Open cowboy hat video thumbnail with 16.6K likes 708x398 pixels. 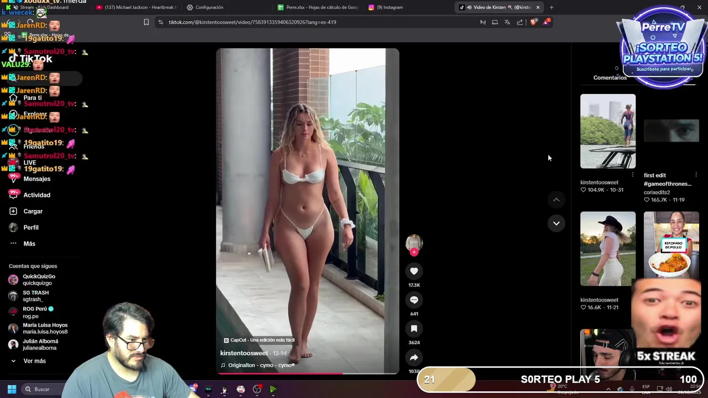click(608, 249)
